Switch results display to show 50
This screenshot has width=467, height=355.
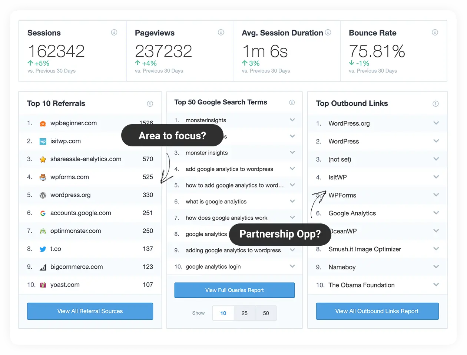point(266,313)
